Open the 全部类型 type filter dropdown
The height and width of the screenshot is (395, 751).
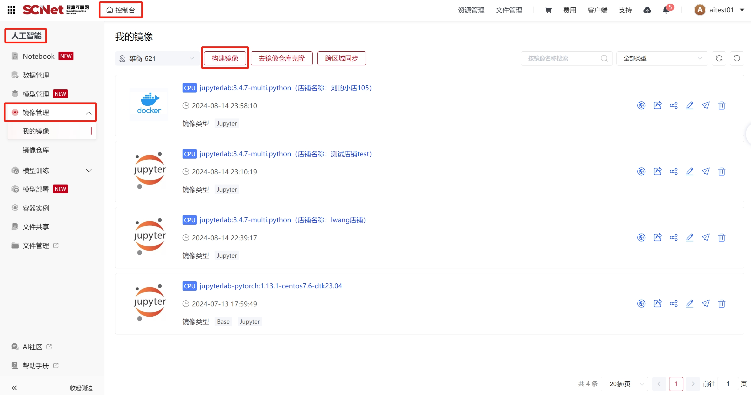662,58
